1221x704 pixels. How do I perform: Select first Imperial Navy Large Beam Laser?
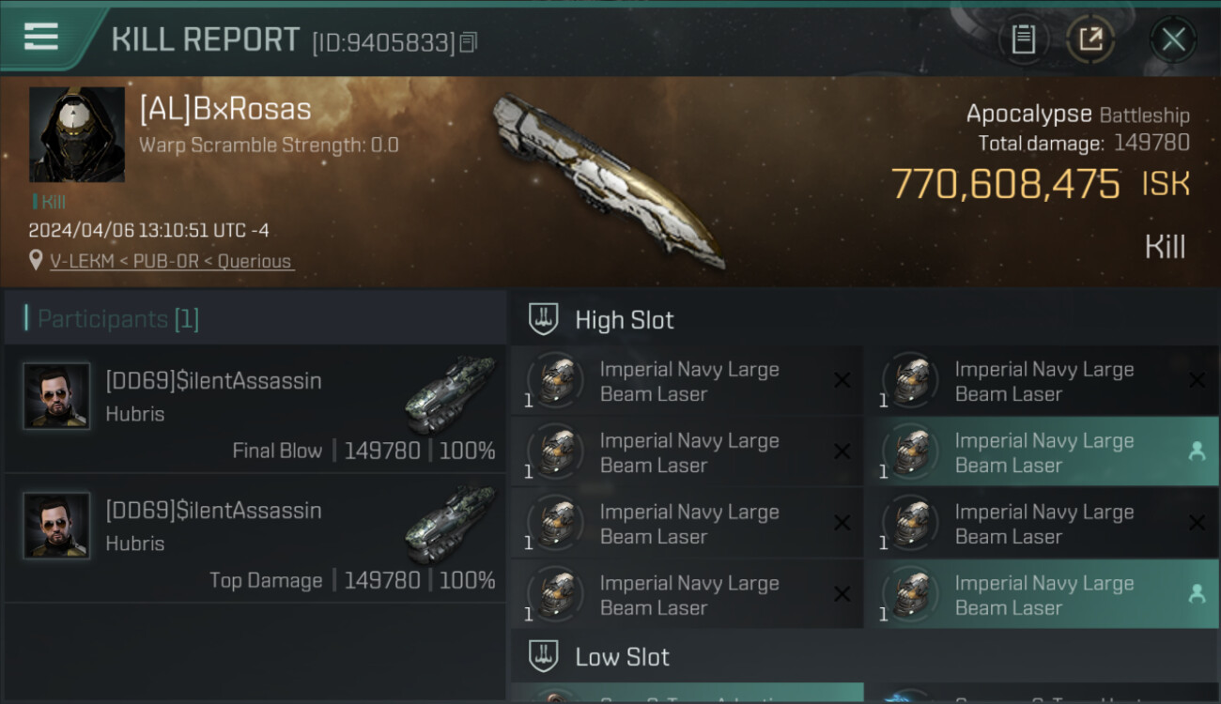pos(688,381)
